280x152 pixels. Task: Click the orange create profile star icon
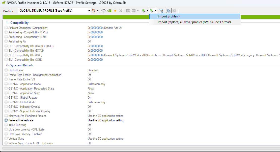coord(115,11)
